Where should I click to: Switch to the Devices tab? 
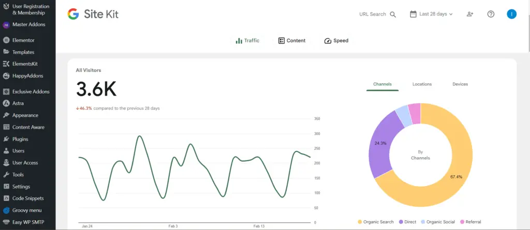(x=460, y=84)
